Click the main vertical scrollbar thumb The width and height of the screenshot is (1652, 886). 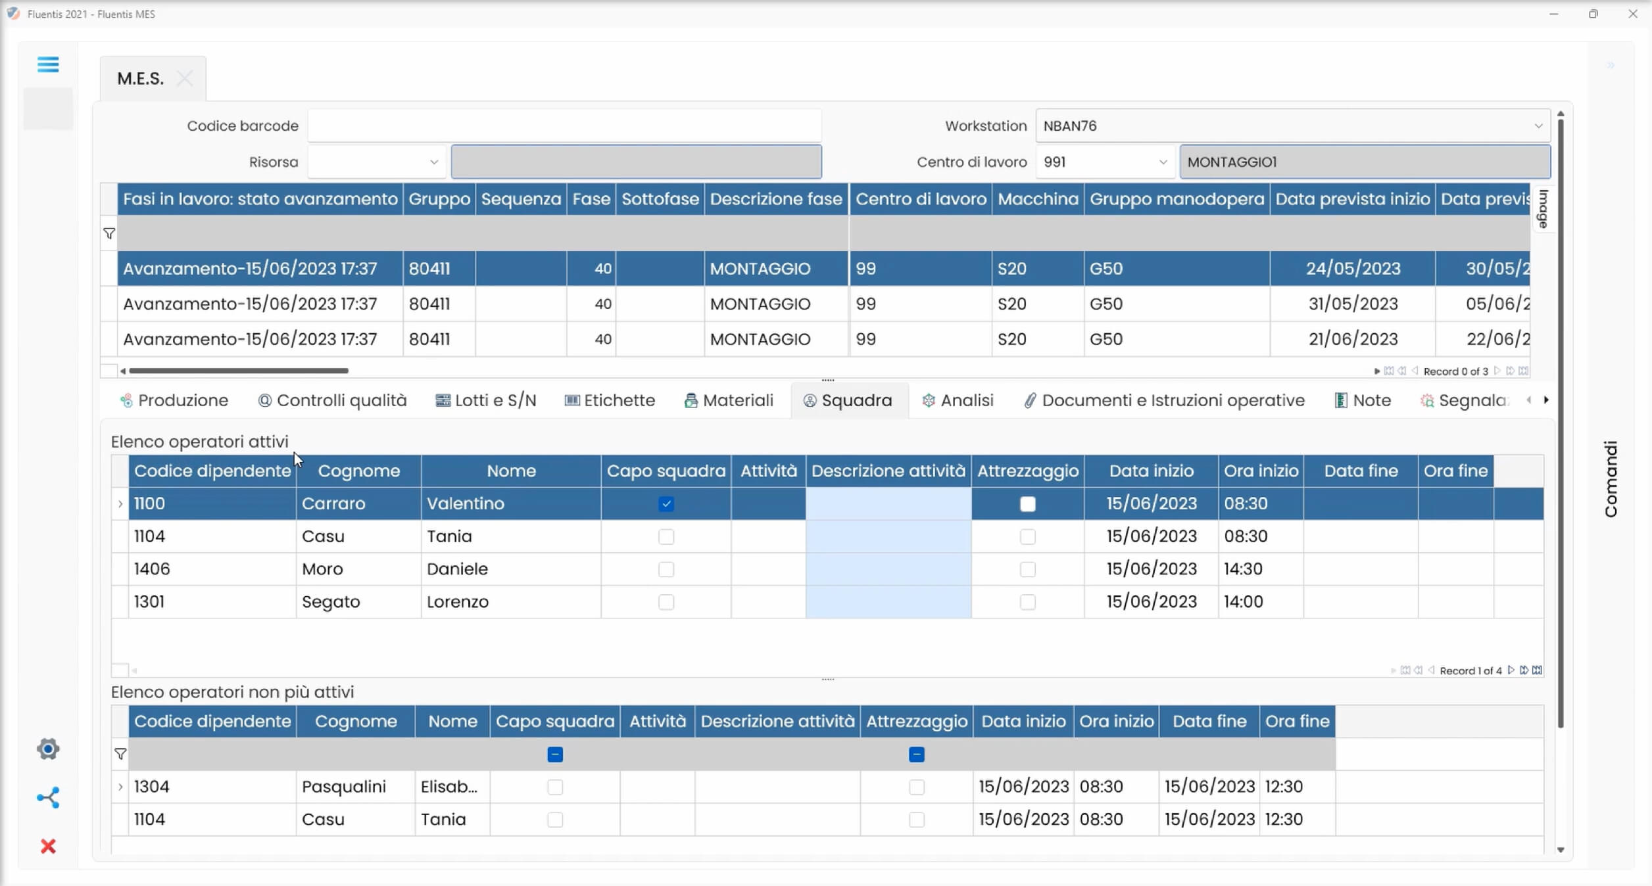pos(1561,424)
